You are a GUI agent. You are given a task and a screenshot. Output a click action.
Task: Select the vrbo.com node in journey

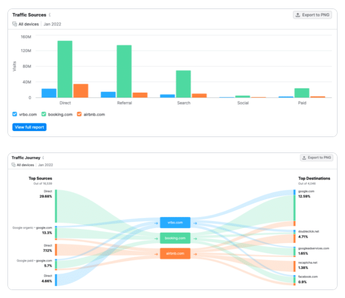coord(175,222)
